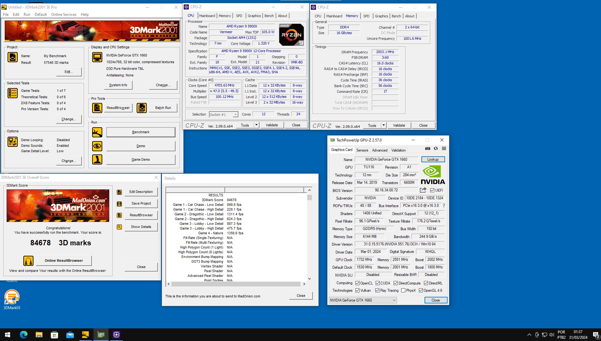Click the Project icon beside My Benchmark
This screenshot has width=601, height=341.
click(x=13, y=57)
